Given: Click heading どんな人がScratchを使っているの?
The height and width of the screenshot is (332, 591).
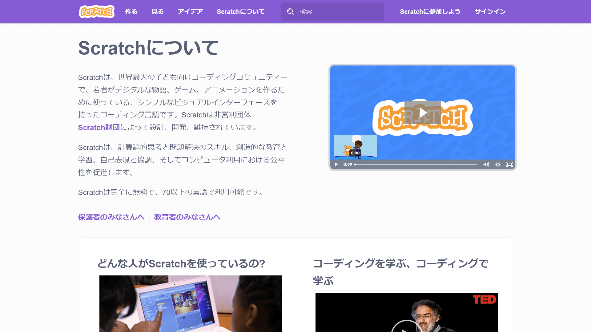Looking at the screenshot, I should click(181, 263).
